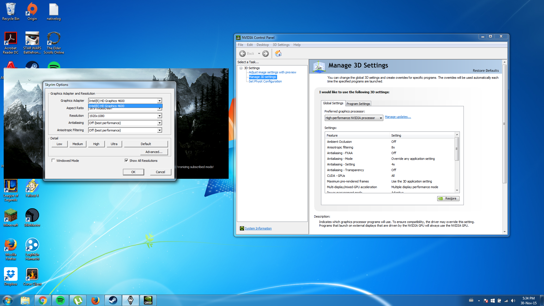Open Preferred graphics processor dropdown
This screenshot has height=306, width=544.
coord(354,118)
